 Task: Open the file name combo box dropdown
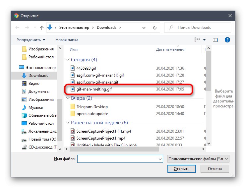(x=160, y=159)
